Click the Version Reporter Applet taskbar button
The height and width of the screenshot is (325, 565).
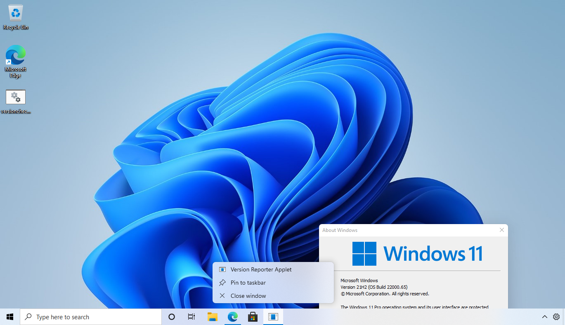pyautogui.click(x=273, y=317)
